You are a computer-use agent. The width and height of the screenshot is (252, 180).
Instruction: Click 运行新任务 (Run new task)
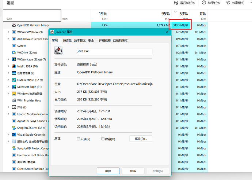[x=184, y=3]
